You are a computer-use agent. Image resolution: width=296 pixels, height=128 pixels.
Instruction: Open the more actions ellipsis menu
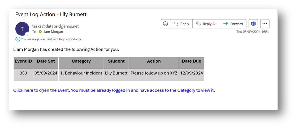[x=265, y=24]
